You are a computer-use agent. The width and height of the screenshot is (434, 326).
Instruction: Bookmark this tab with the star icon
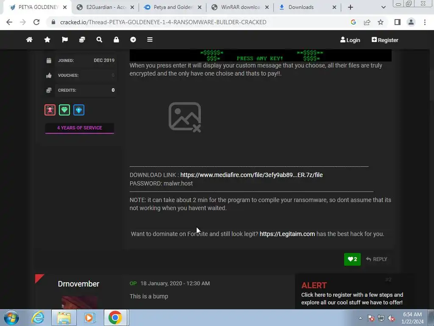[x=381, y=22]
